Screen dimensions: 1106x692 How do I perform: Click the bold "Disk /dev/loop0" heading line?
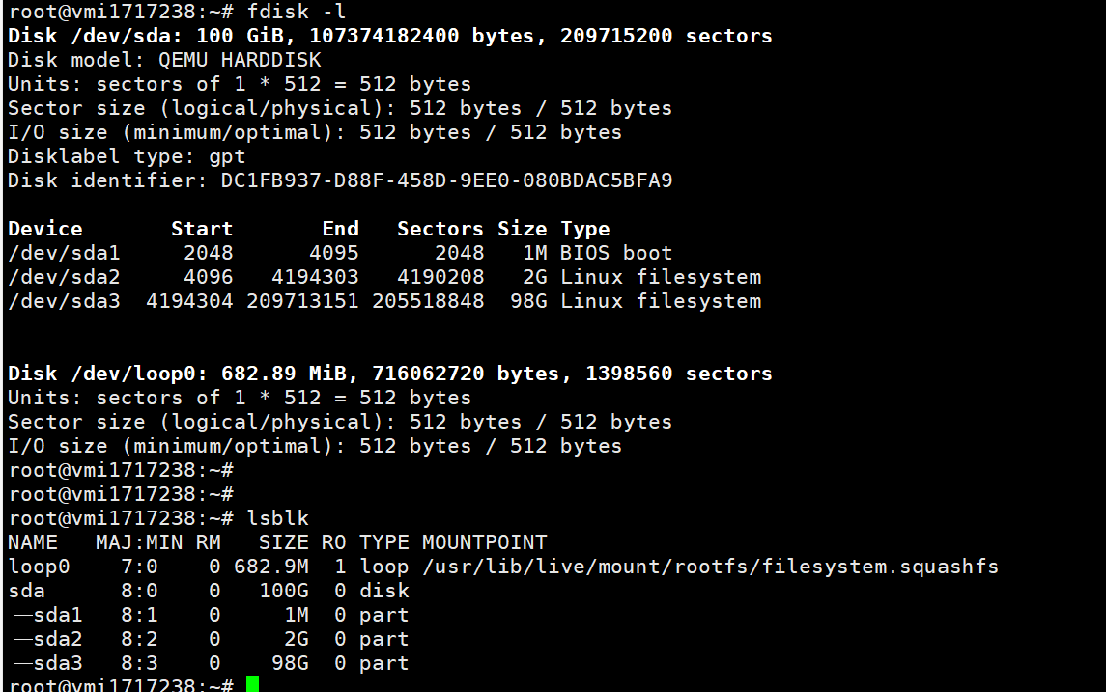[x=390, y=374]
